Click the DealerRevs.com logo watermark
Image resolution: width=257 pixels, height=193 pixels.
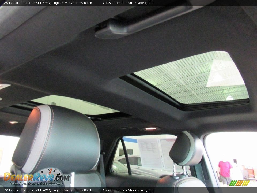pos(36,177)
